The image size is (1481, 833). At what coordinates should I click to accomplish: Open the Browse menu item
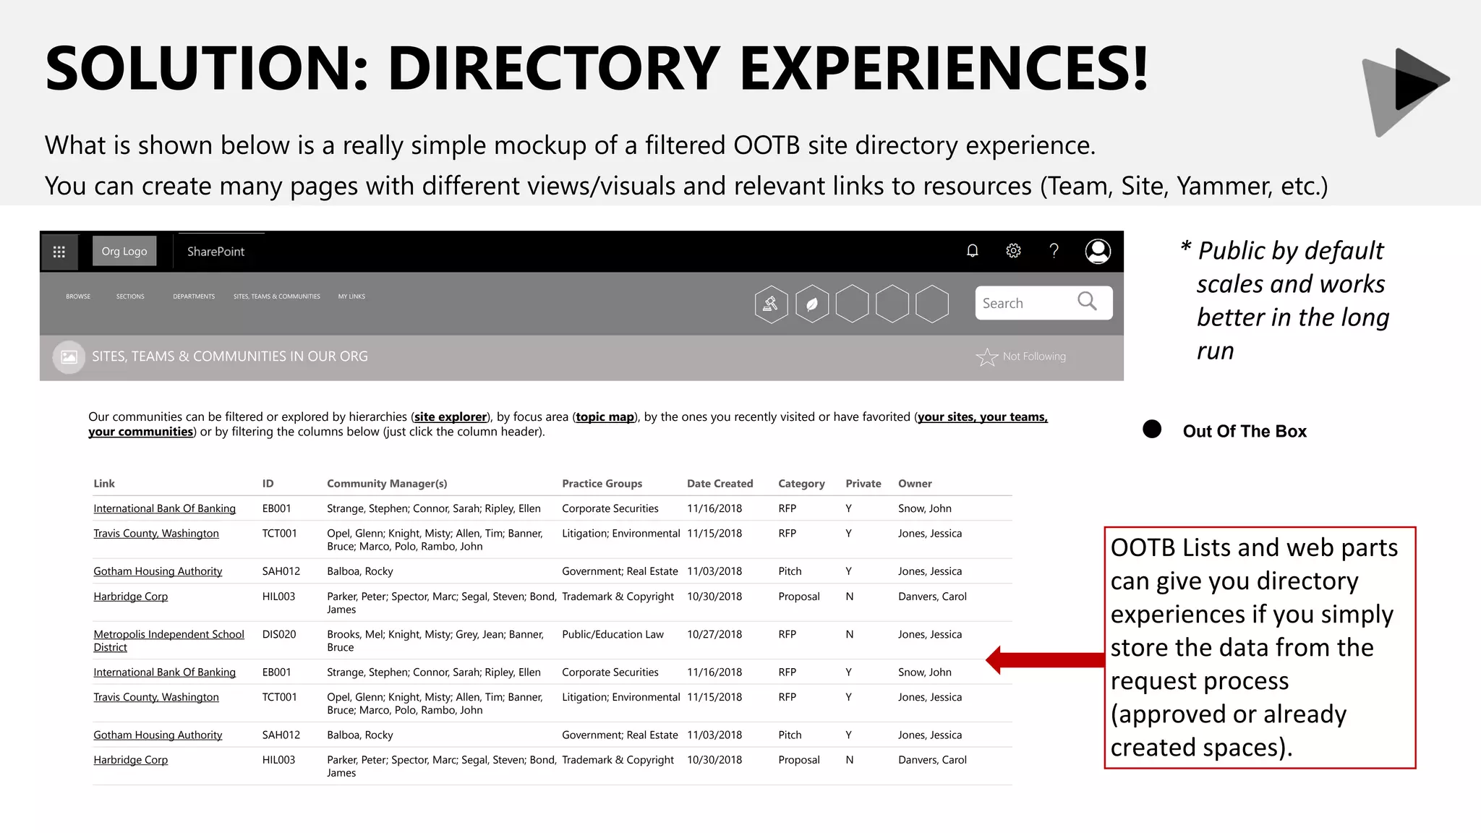pyautogui.click(x=78, y=296)
